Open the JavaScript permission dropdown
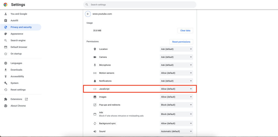Screen dimensions: 278x137 [x=176, y=89]
